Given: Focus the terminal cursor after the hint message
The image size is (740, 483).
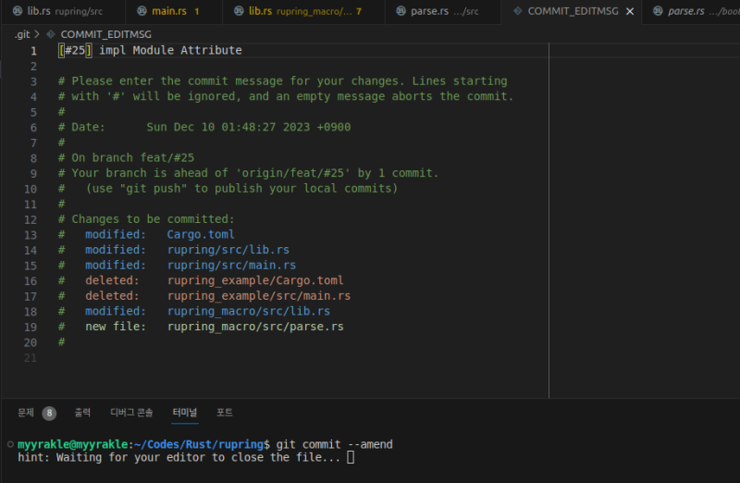Looking at the screenshot, I should (x=351, y=457).
